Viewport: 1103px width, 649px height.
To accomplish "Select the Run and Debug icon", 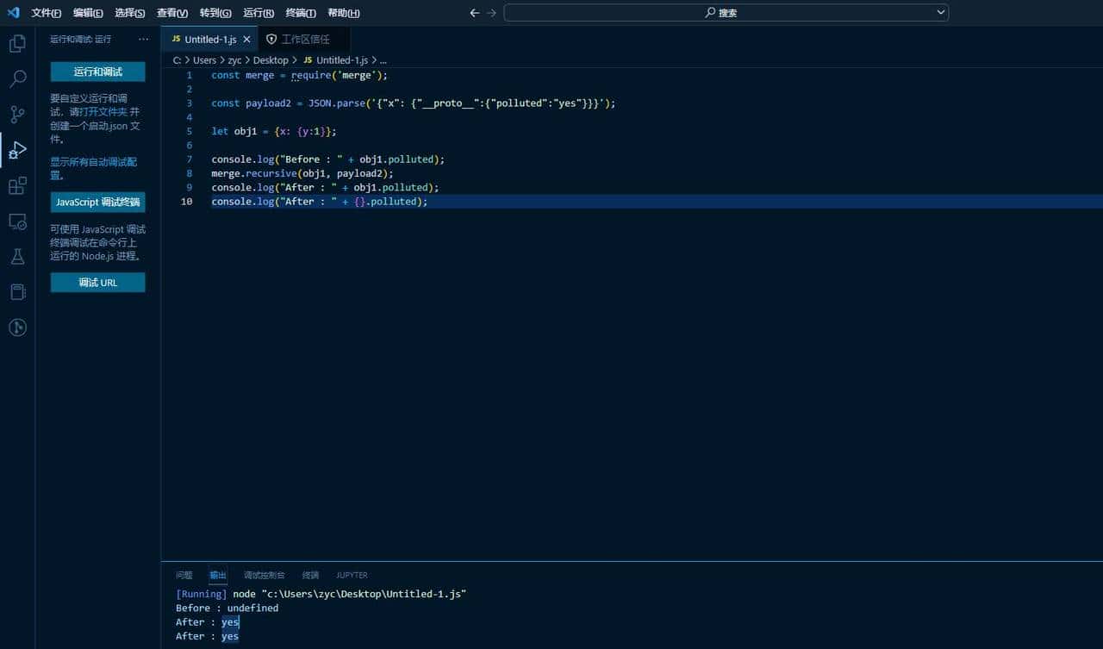I will pos(17,150).
